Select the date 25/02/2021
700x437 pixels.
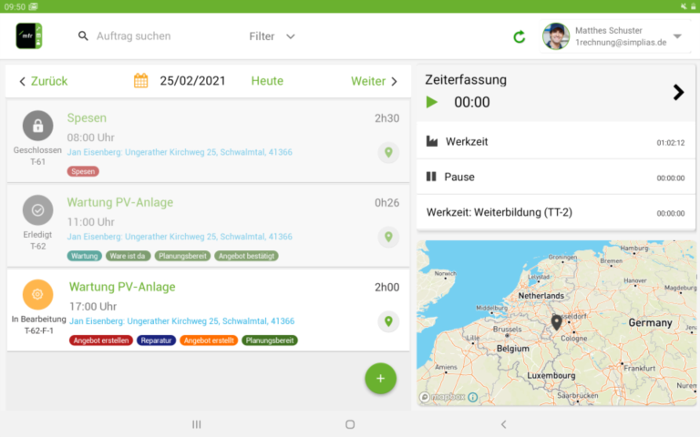pos(192,81)
